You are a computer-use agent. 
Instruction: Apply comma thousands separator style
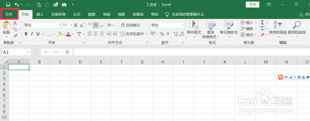[x=168, y=34]
